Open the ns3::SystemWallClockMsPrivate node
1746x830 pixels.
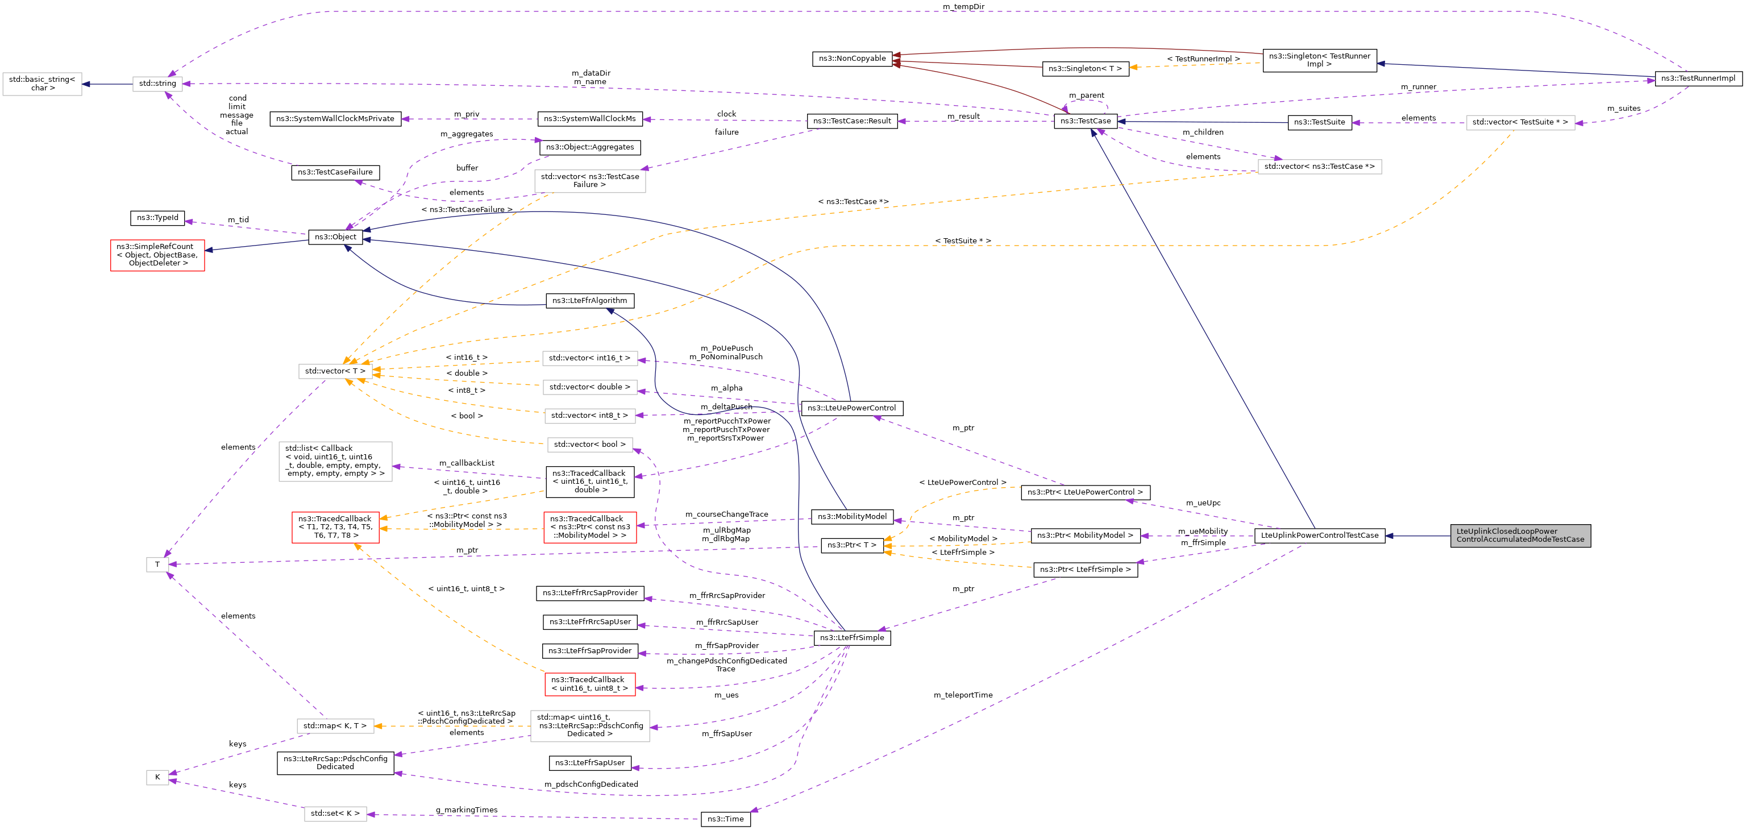[335, 119]
